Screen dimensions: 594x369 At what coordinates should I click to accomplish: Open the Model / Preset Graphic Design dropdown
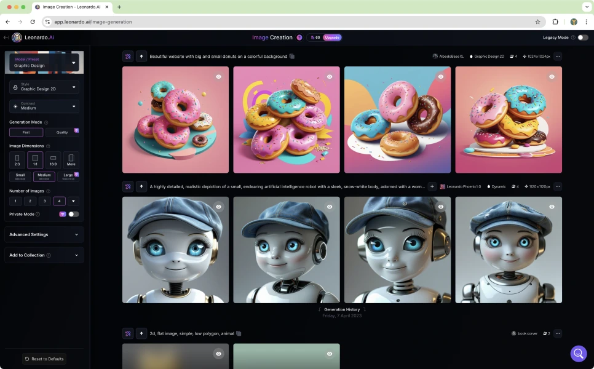[x=44, y=63]
